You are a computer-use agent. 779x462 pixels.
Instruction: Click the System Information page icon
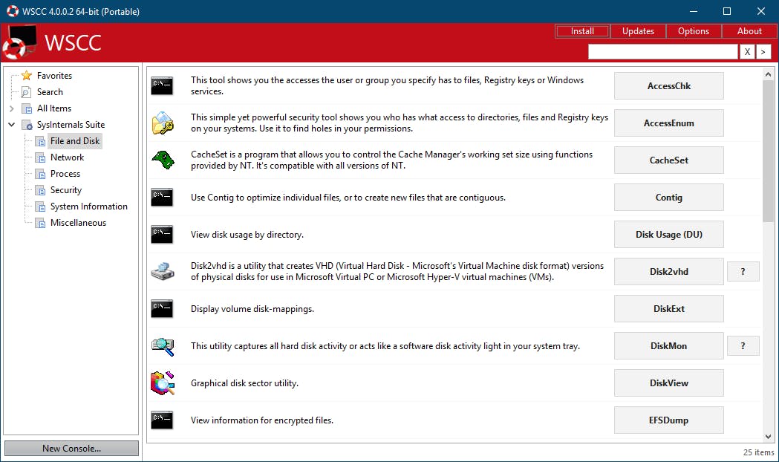point(40,207)
